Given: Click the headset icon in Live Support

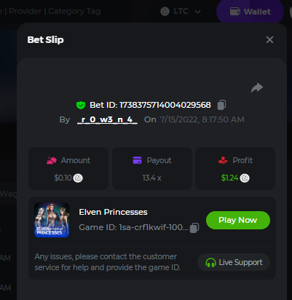Looking at the screenshot, I should (210, 263).
